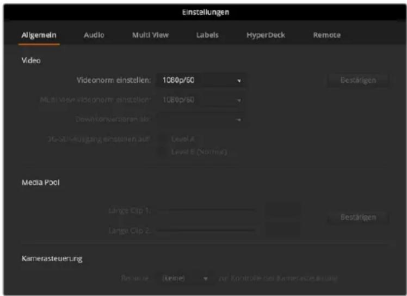Open Multi View Videonorm einstellen dropdown
407x296 pixels.
(201, 100)
